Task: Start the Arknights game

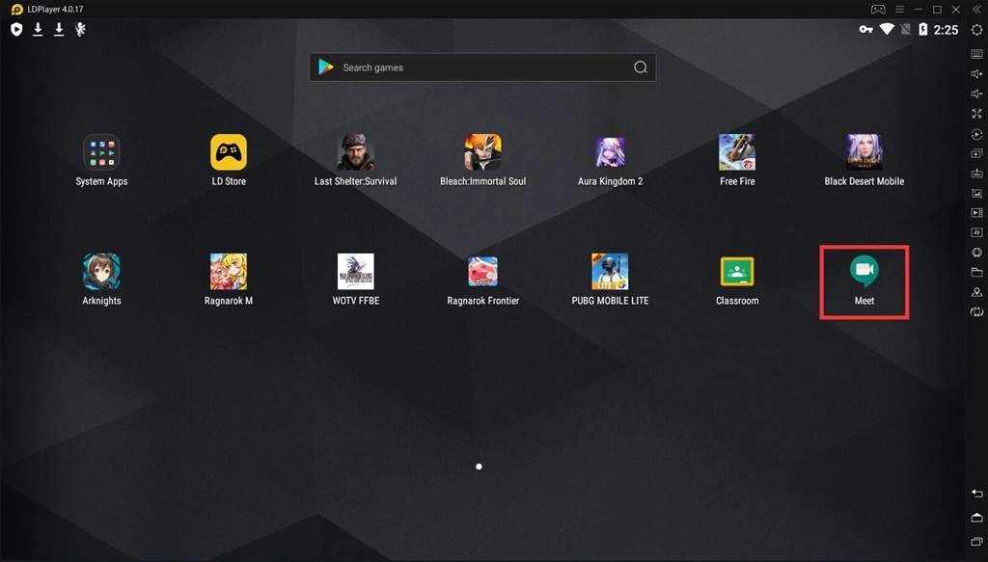Action: click(100, 270)
